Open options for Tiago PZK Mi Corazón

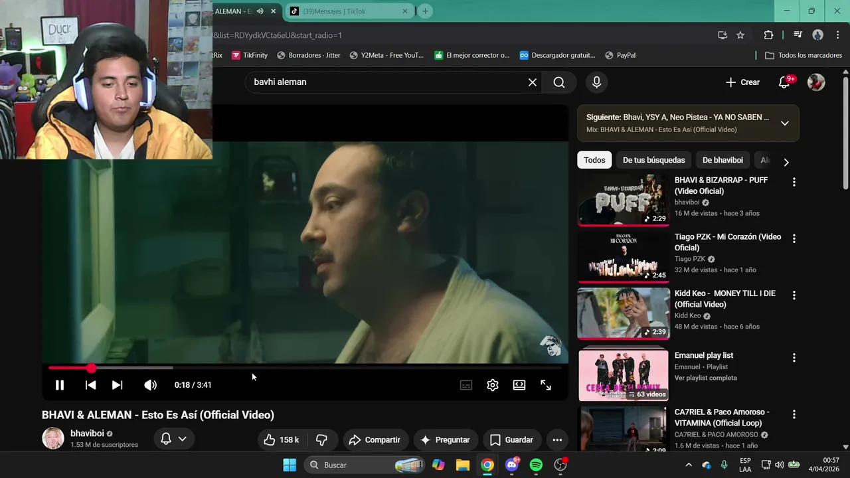[794, 238]
